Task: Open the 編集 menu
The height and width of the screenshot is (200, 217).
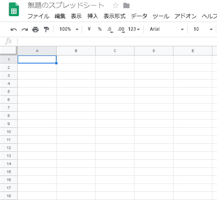Action: coord(60,16)
